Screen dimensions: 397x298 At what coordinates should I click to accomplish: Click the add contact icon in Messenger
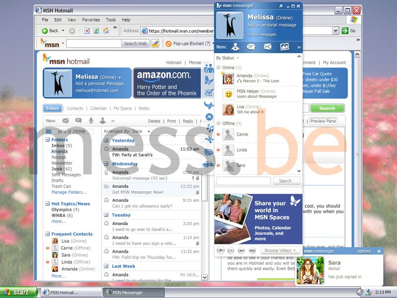pyautogui.click(x=235, y=47)
